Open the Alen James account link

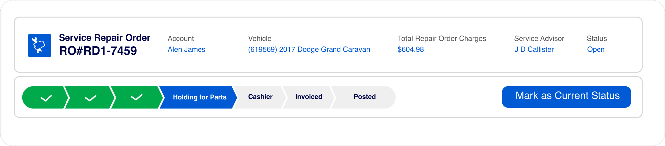[x=187, y=49]
